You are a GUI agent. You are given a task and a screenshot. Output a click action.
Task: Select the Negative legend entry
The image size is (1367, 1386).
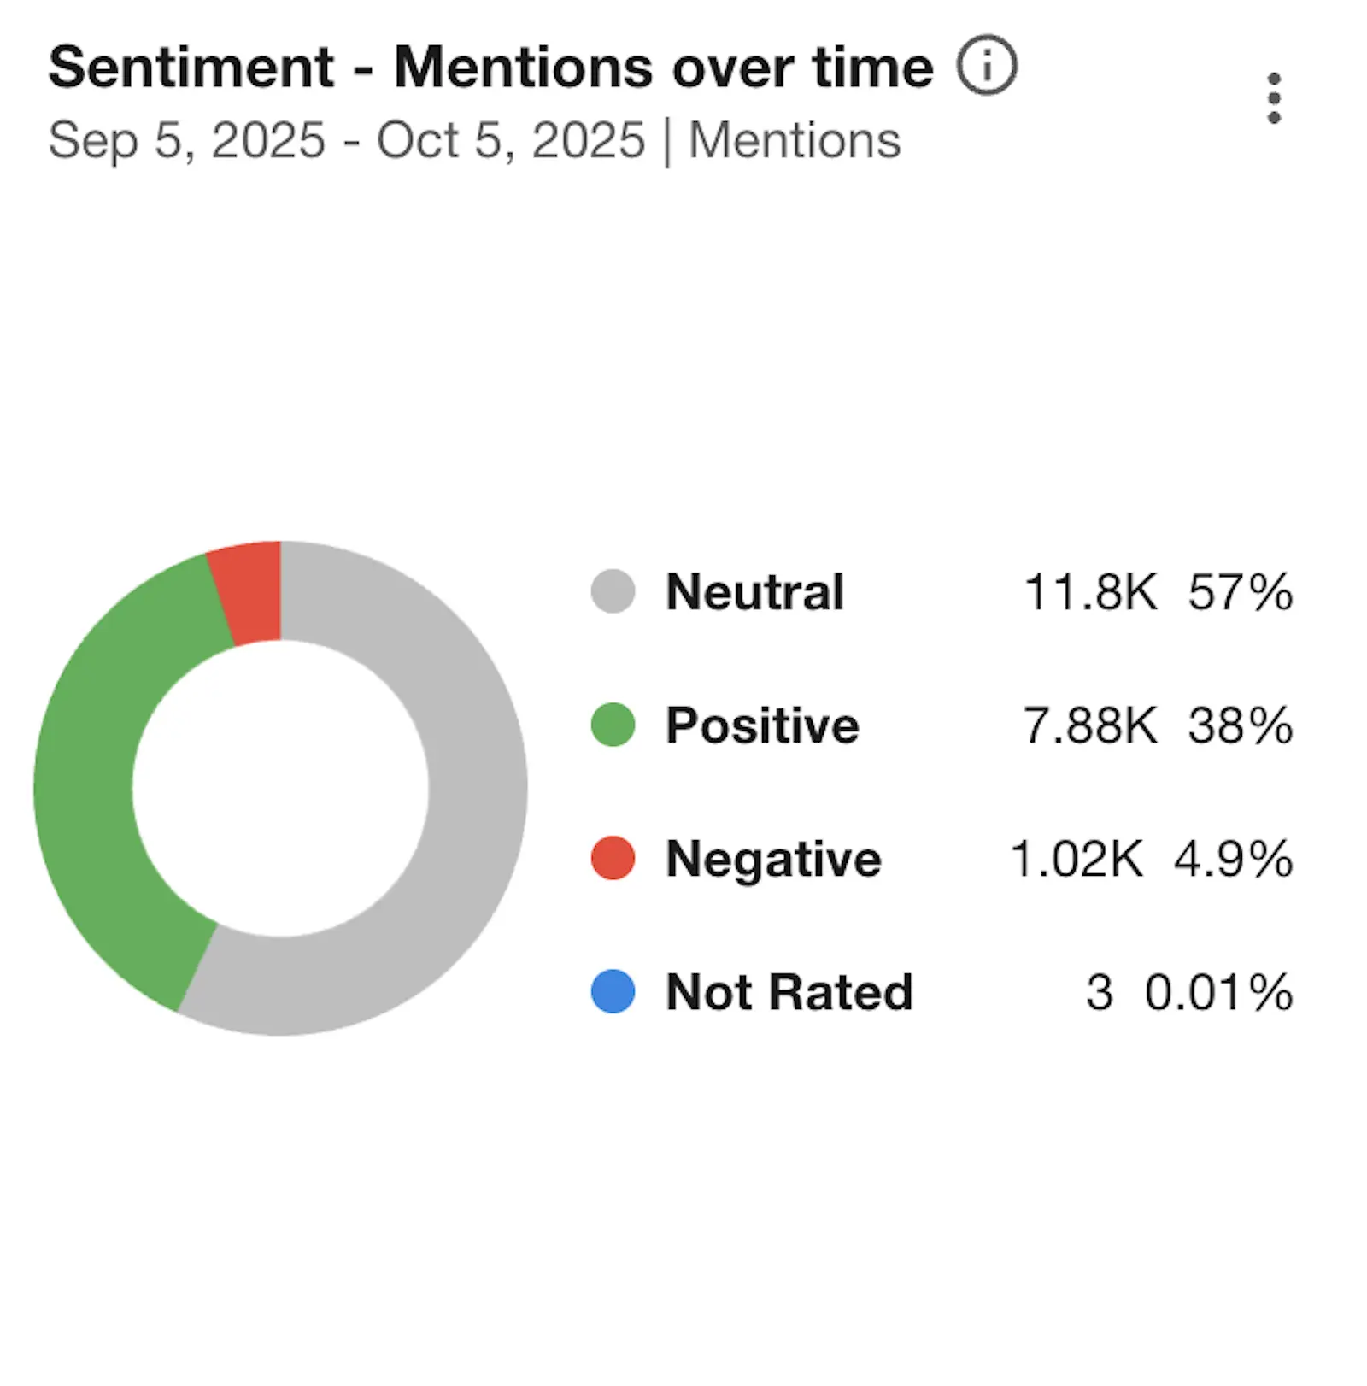772,860
